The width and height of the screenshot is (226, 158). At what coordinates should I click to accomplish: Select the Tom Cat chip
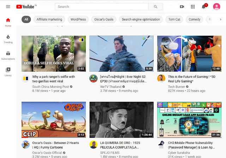tap(174, 19)
